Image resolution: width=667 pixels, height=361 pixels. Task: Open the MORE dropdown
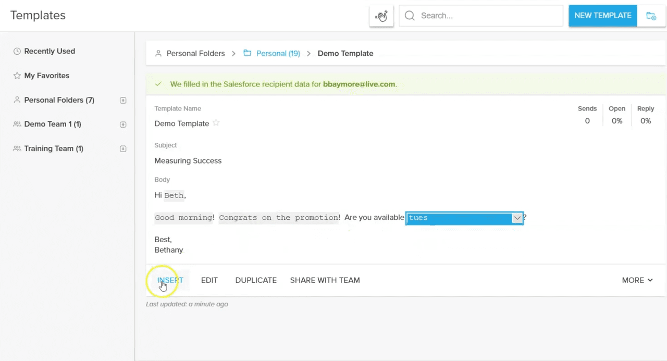pos(637,280)
